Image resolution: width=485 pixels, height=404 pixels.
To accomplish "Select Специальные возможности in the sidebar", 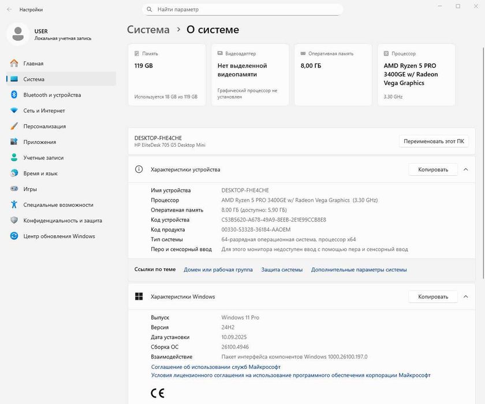I will pyautogui.click(x=58, y=205).
